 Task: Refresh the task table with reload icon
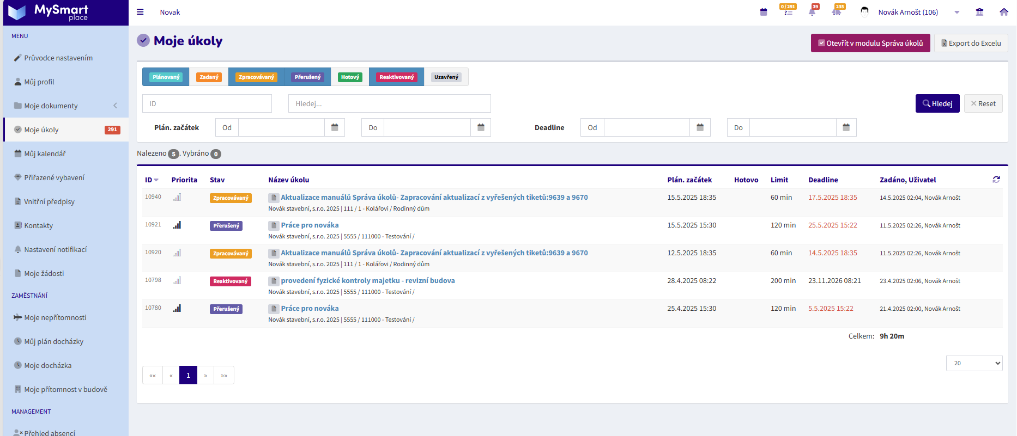tap(996, 180)
